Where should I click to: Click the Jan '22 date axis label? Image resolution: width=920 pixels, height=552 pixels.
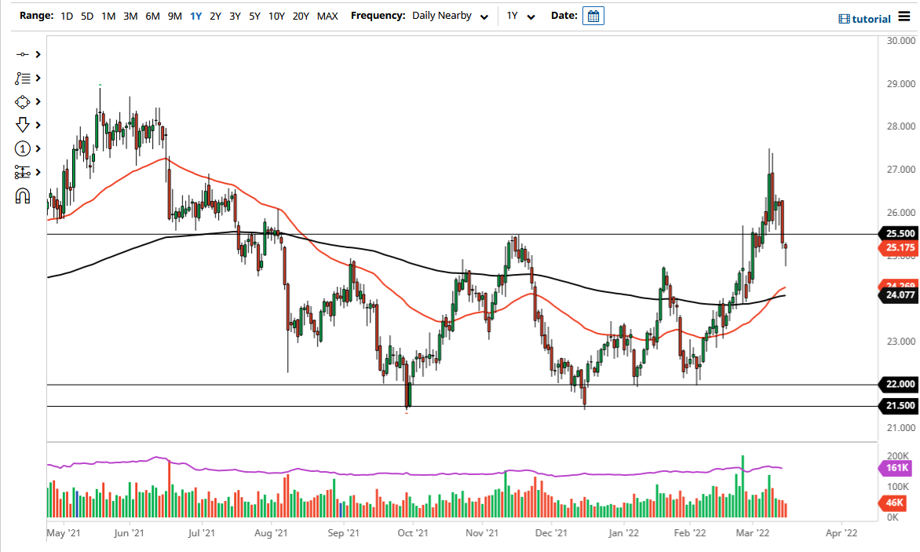[x=624, y=533]
